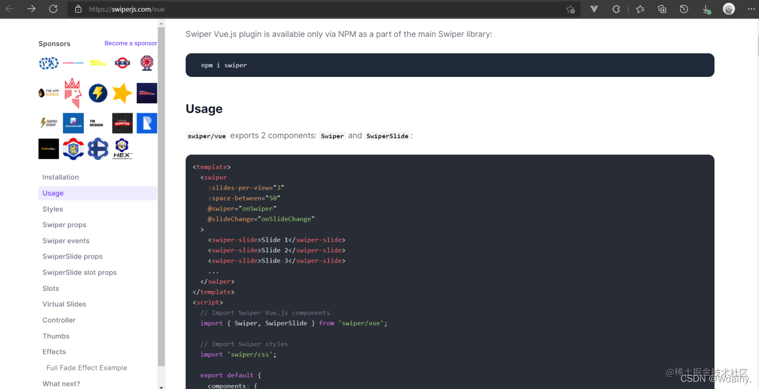Go forward with the browser arrow
The image size is (759, 389).
pyautogui.click(x=31, y=9)
